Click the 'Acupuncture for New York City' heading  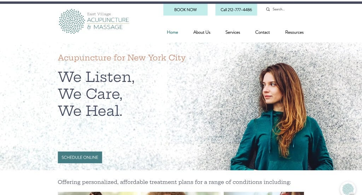pos(122,58)
